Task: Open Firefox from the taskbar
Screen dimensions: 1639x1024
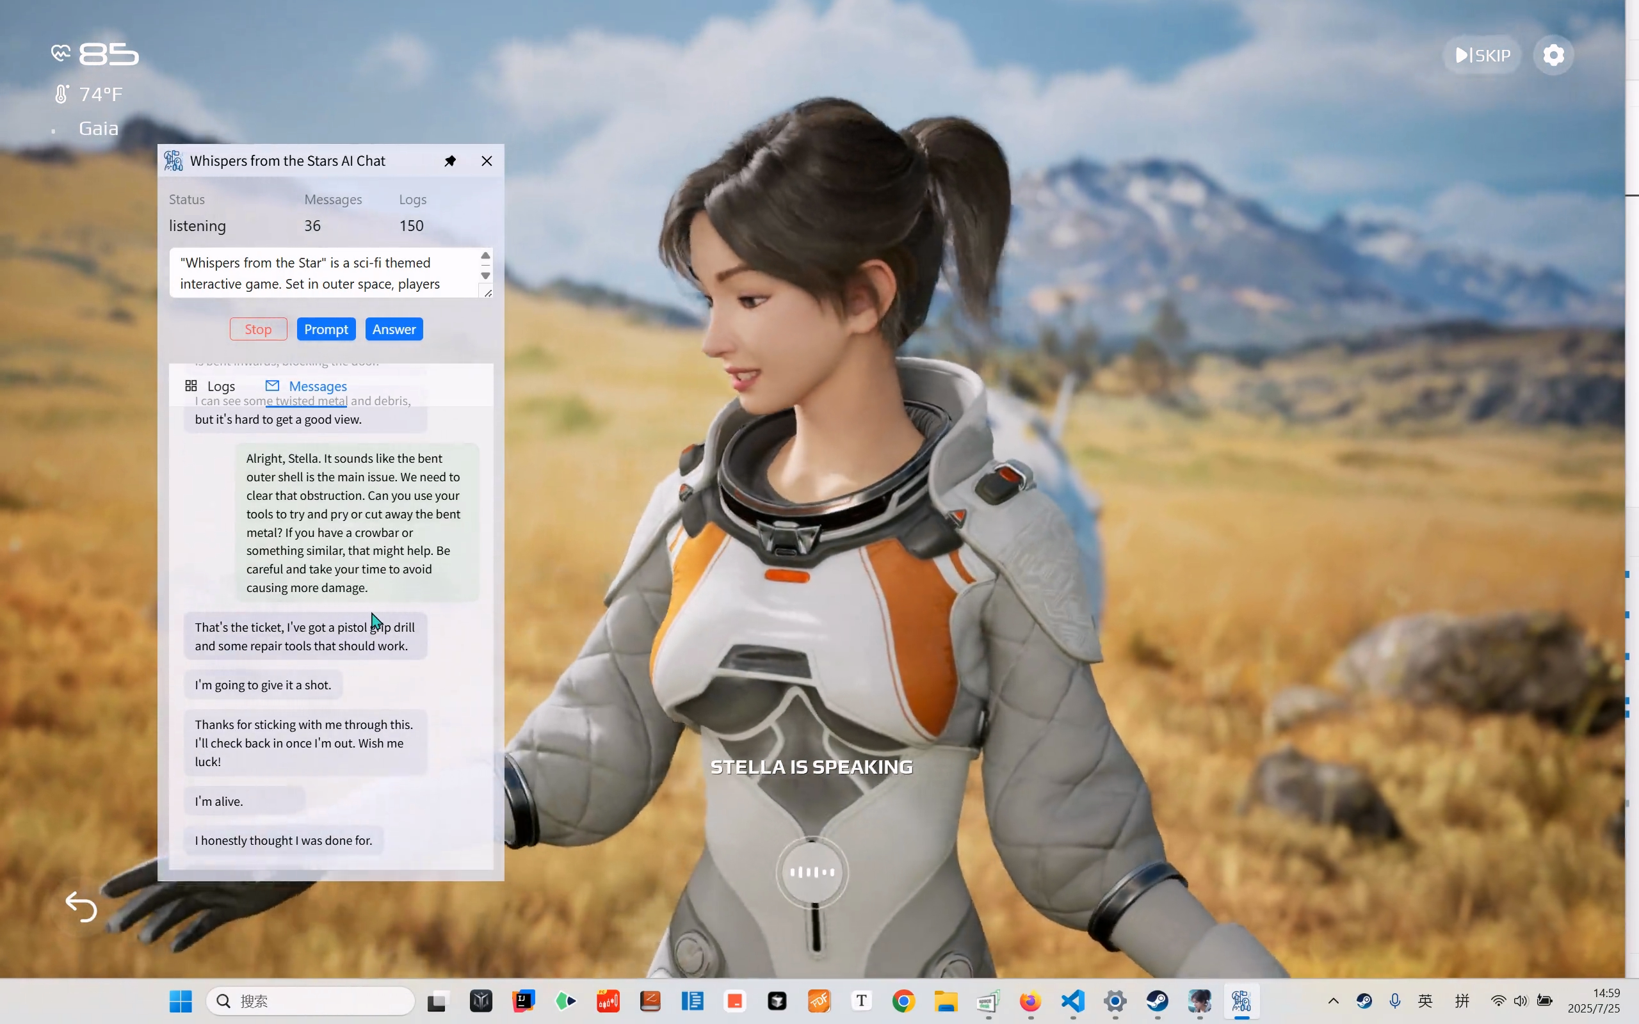Action: 1030,1001
